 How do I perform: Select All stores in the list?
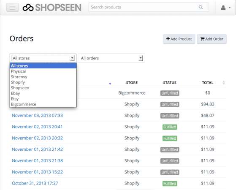pos(43,66)
